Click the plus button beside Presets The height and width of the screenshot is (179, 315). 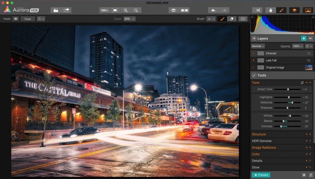coord(304,175)
